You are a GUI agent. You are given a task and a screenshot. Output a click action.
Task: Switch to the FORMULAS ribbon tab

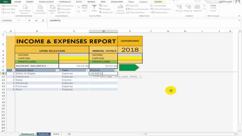pos(65,2)
